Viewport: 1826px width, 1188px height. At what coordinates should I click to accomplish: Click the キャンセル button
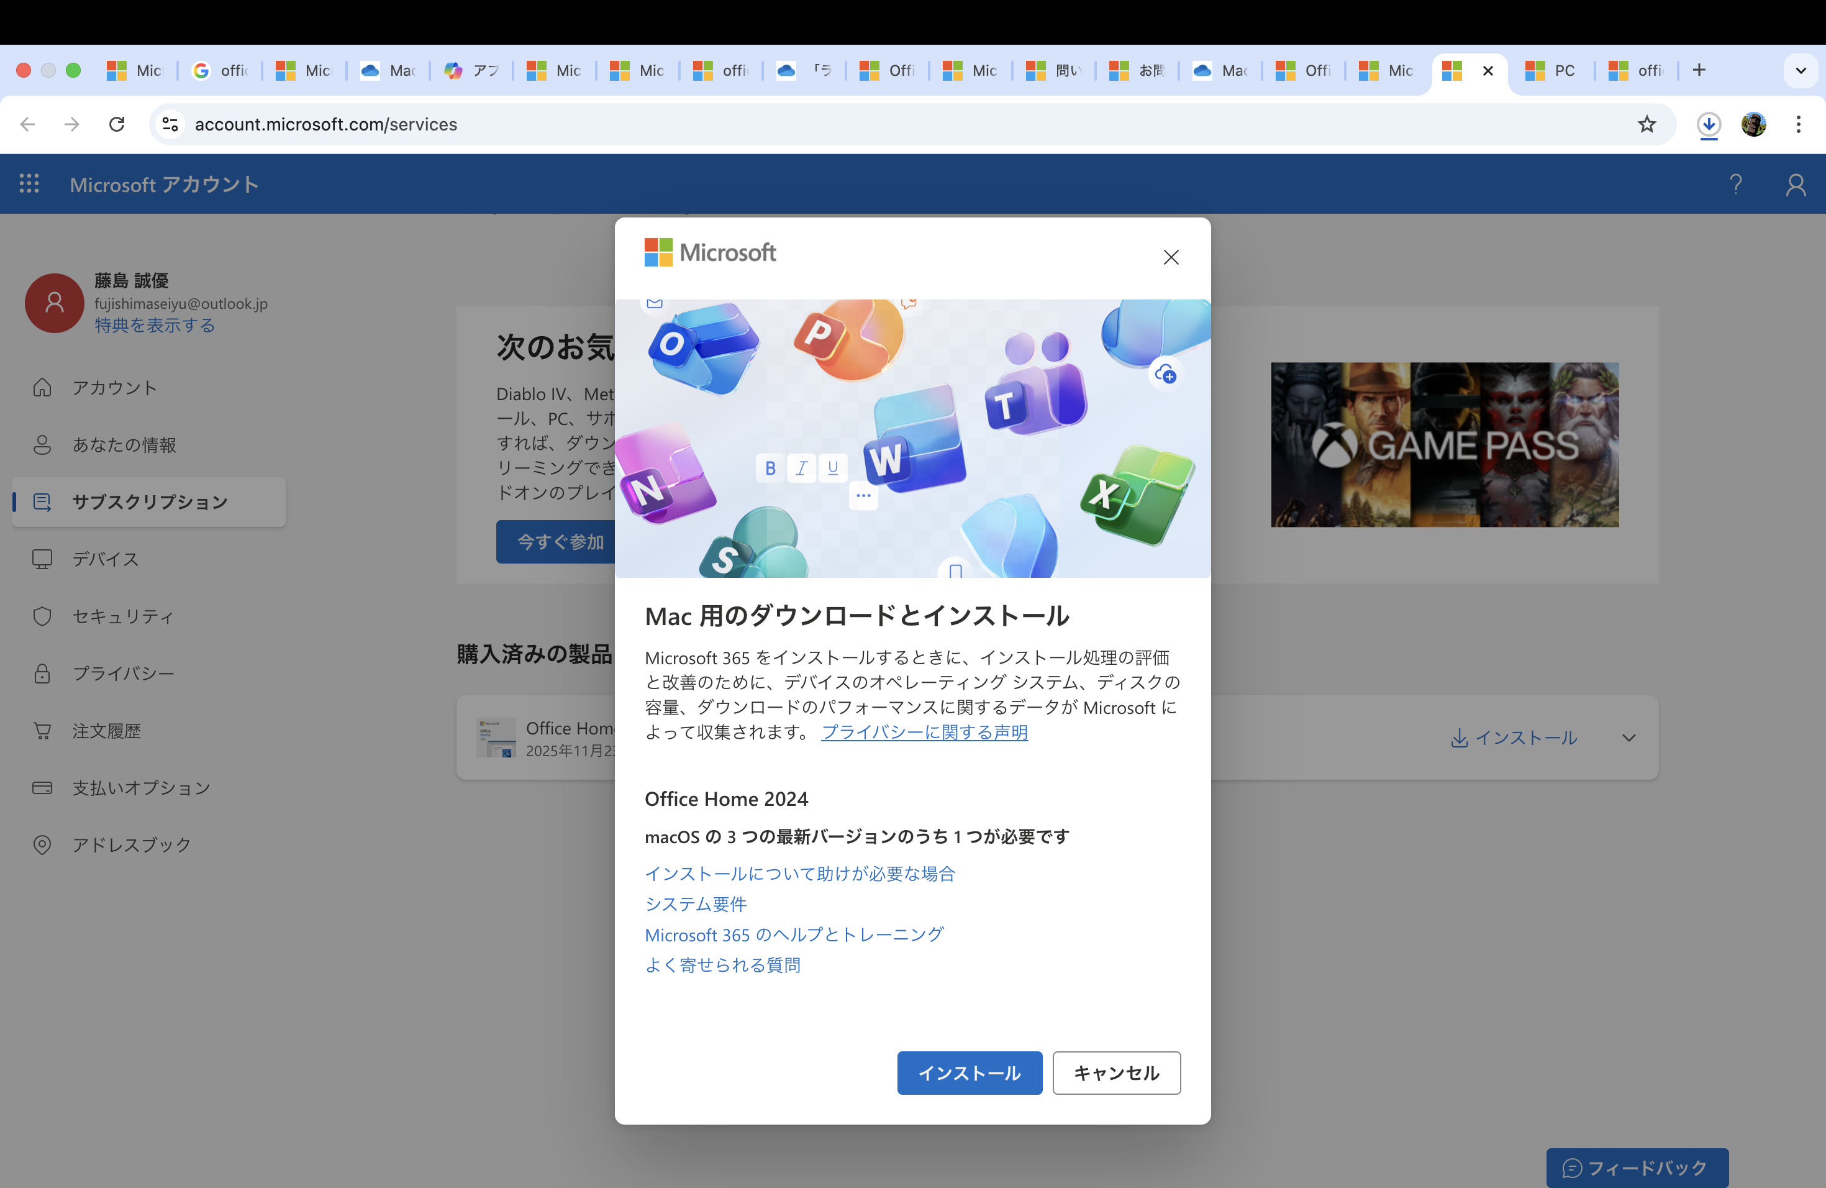[1116, 1073]
